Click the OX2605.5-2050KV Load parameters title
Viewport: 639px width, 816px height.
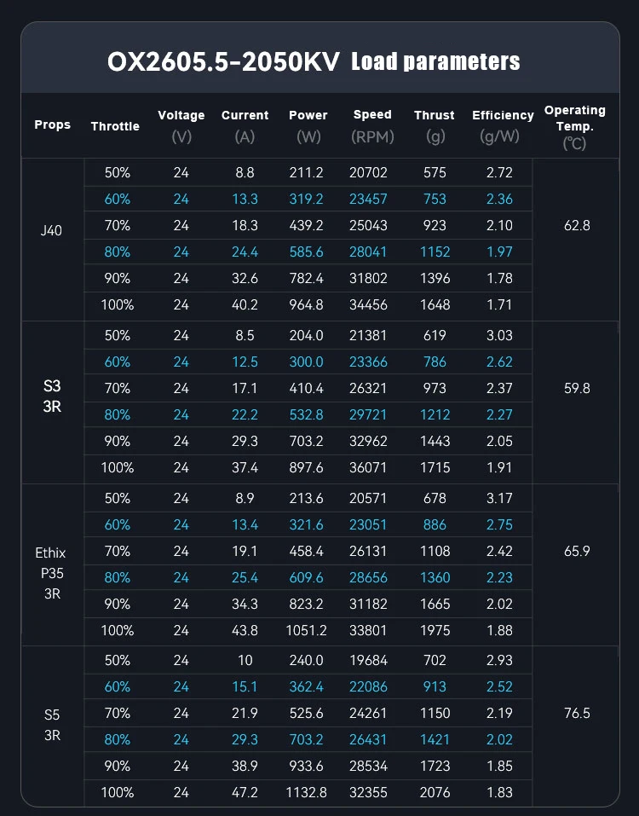point(313,61)
